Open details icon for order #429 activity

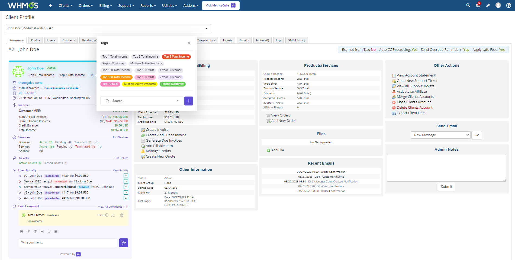tap(126, 176)
